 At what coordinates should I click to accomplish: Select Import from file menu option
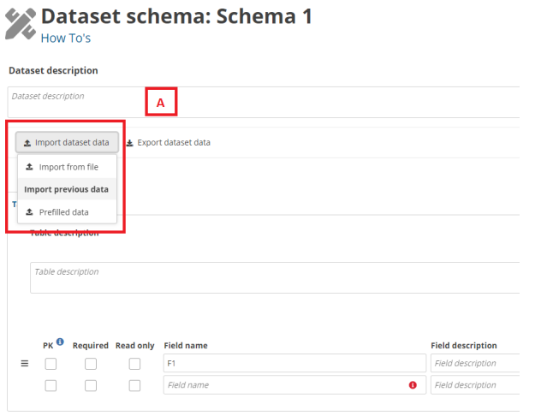pyautogui.click(x=68, y=167)
